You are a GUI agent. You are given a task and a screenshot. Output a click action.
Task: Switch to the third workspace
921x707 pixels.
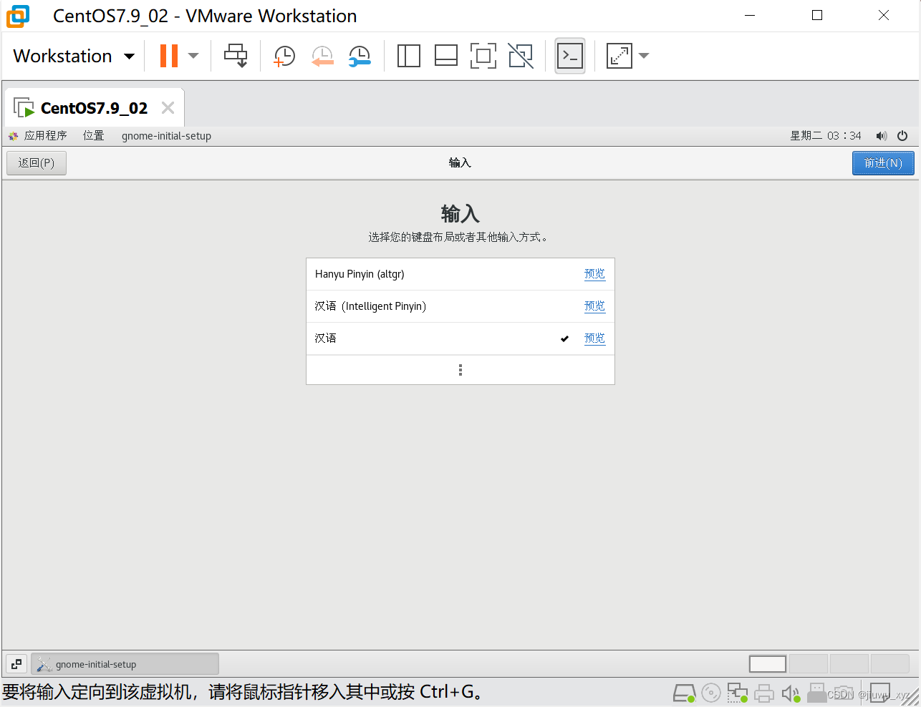pos(849,664)
